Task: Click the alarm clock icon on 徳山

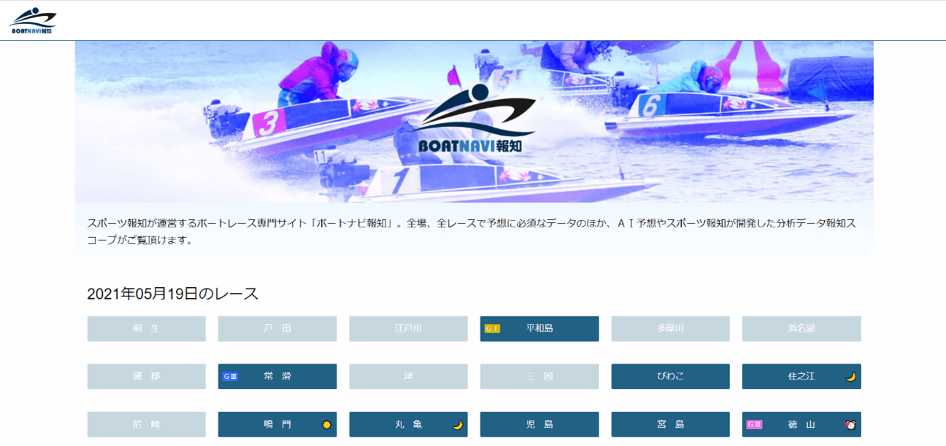Action: tap(850, 425)
